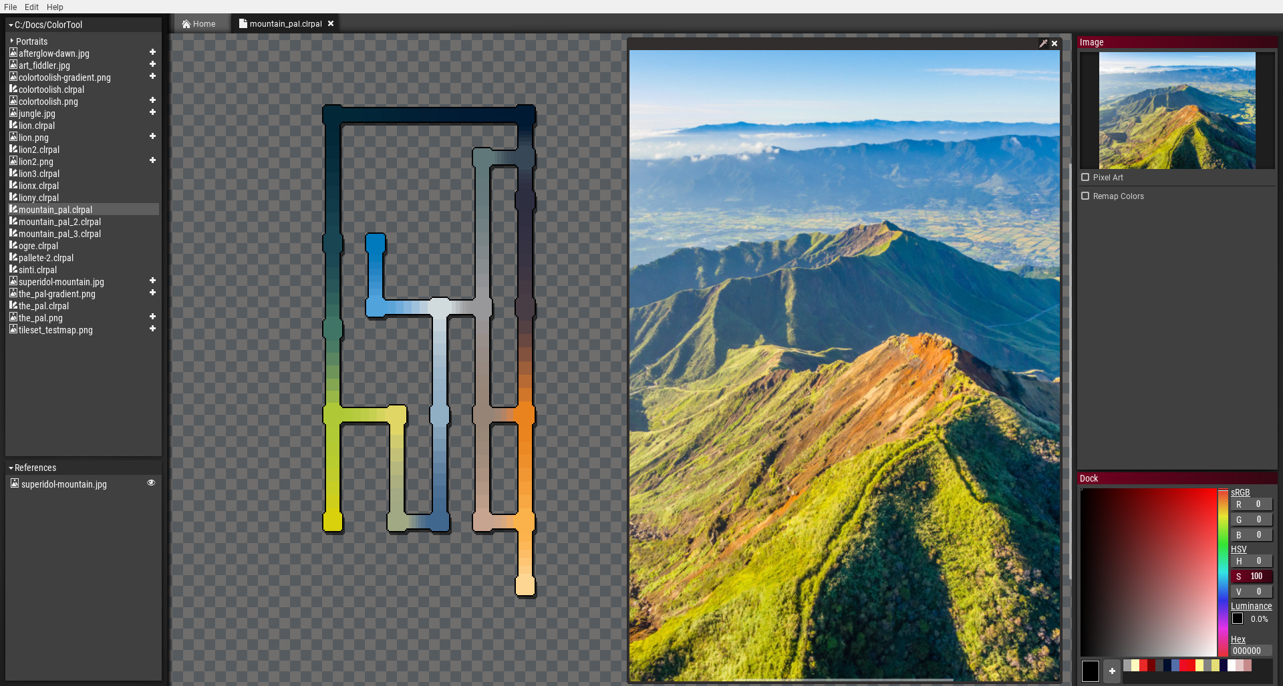The height and width of the screenshot is (686, 1283).
Task: Click the plus icon next to the_pal.png
Action: 152,317
